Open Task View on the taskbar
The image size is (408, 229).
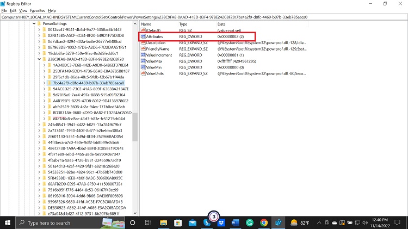pyautogui.click(x=147, y=222)
